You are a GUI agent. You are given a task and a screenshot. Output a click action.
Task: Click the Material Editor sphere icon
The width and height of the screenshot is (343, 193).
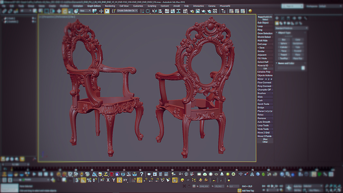click(250, 11)
